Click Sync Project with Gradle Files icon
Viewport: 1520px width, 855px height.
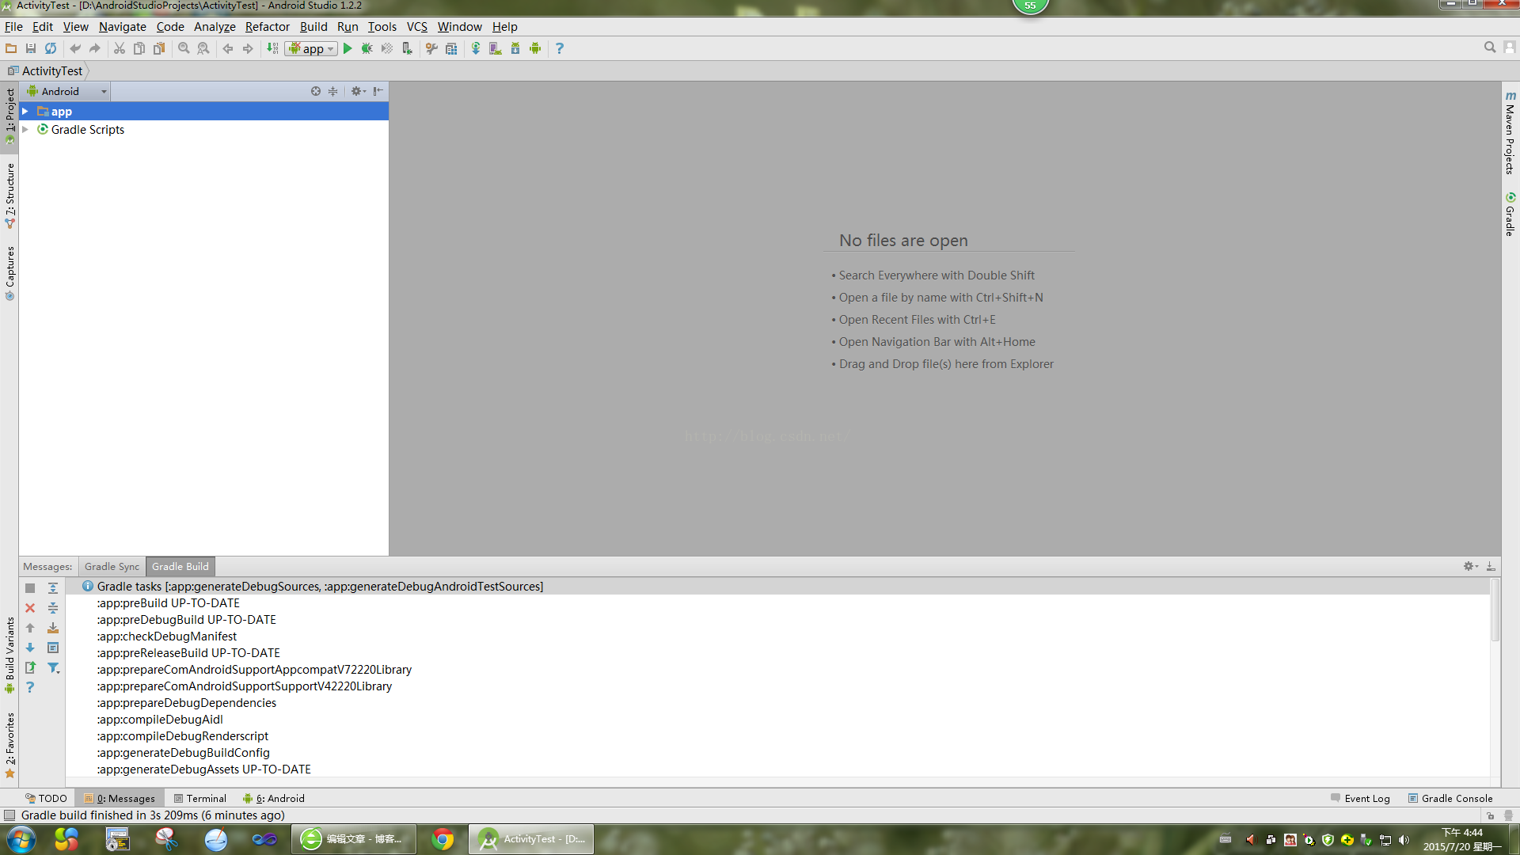[x=476, y=48]
